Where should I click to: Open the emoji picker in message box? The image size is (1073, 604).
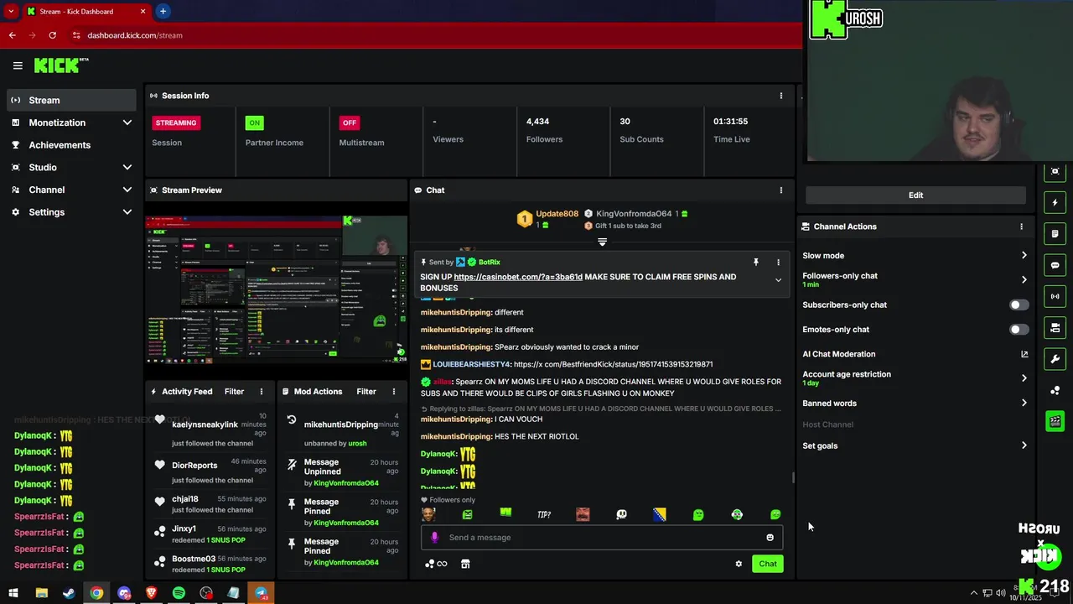[x=770, y=538]
